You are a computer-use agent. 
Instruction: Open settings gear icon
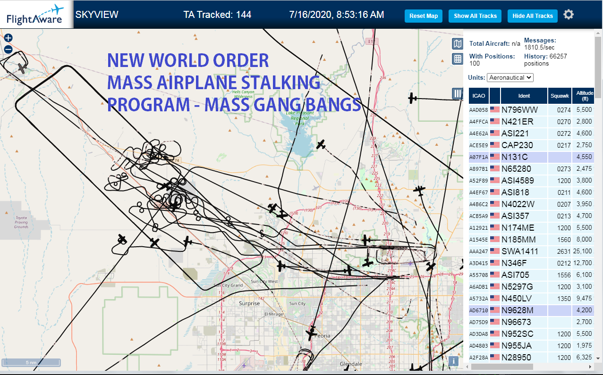click(569, 15)
